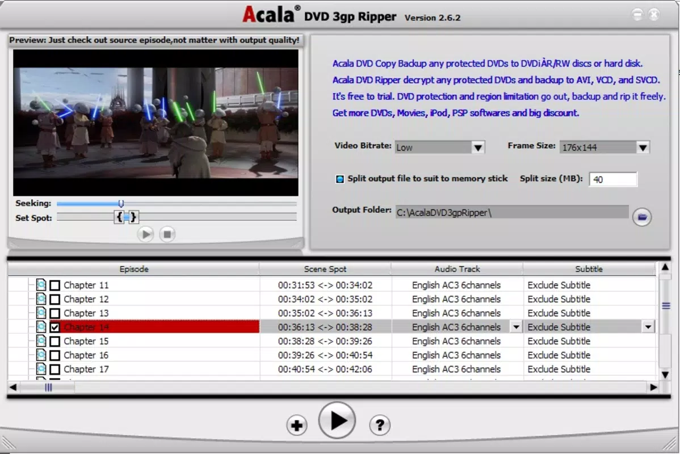The width and height of the screenshot is (680, 454).
Task: Click the Chapter 16 file icon
Action: [41, 355]
